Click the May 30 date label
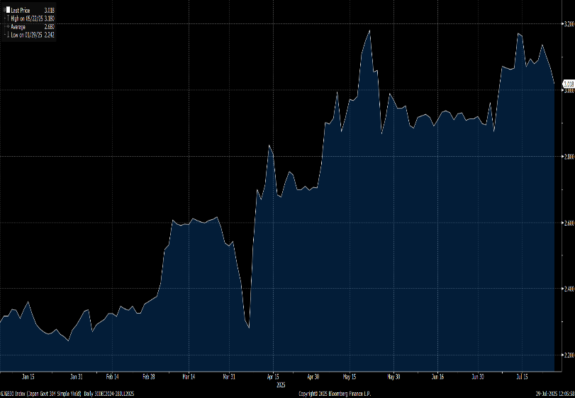Viewport: 575px width, 398px height. pos(393,377)
